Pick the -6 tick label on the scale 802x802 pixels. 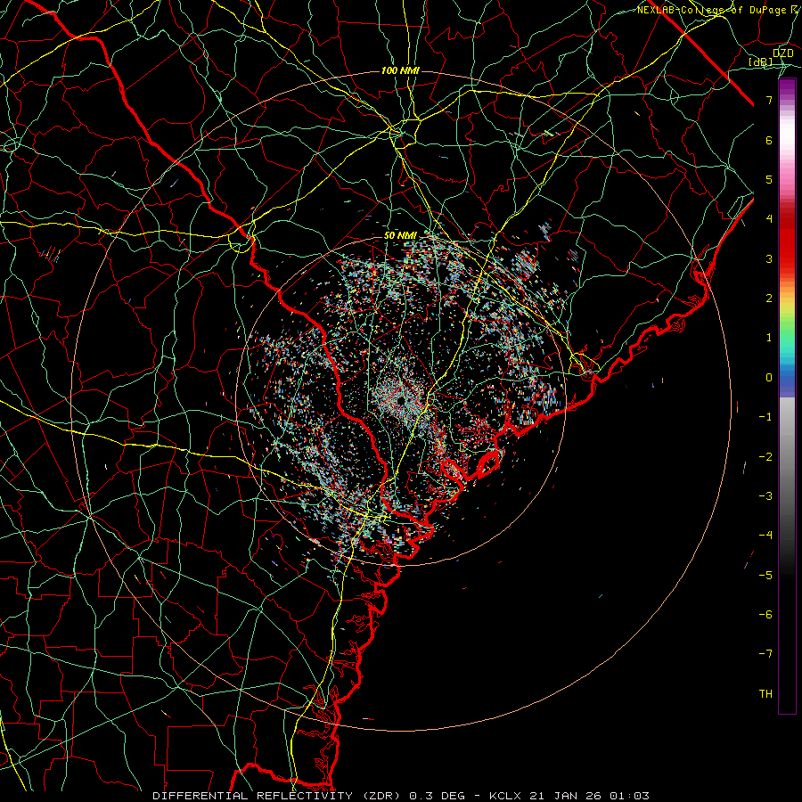click(x=765, y=615)
